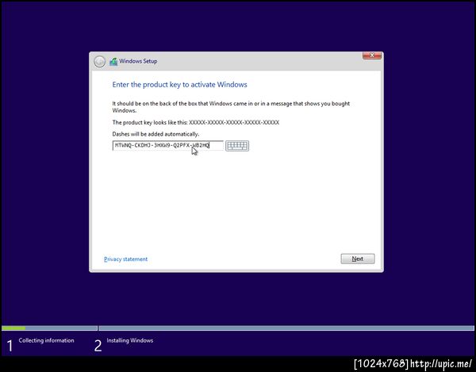Viewport: 476px width, 372px height.
Task: Click the 'Dashes will be added automatically.' text
Action: (x=155, y=134)
